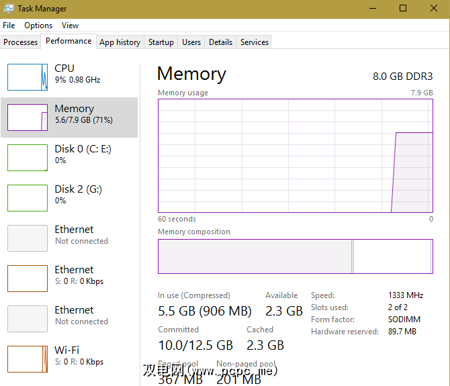Click the Memory composition bar
This screenshot has height=386, width=450.
point(296,256)
